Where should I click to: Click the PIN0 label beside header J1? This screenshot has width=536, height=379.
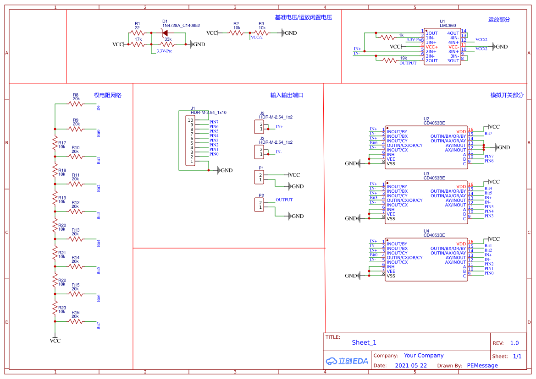tap(214, 154)
